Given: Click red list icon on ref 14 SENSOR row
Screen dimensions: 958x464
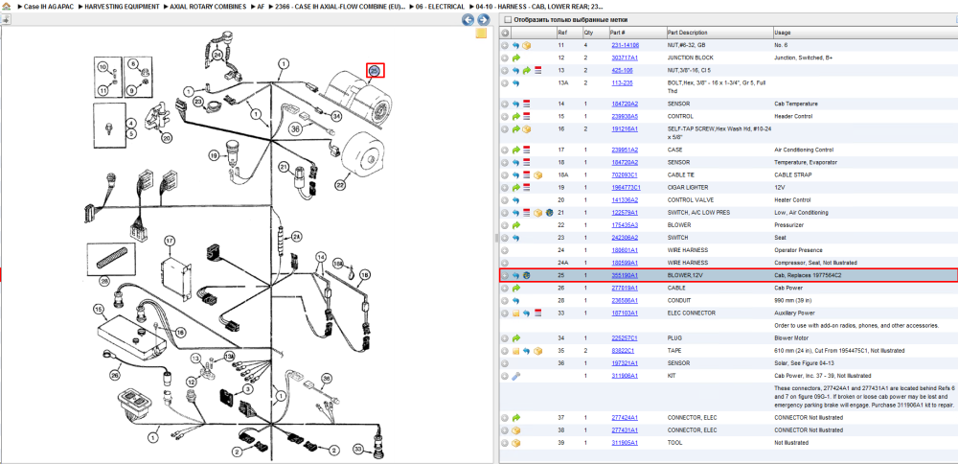Looking at the screenshot, I should 526,104.
